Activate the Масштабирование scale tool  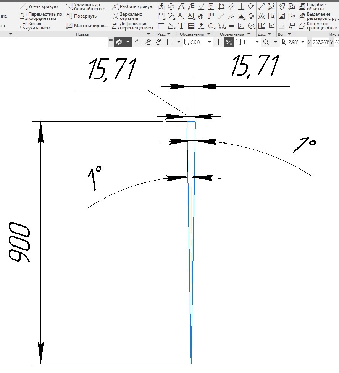pyautogui.click(x=87, y=26)
